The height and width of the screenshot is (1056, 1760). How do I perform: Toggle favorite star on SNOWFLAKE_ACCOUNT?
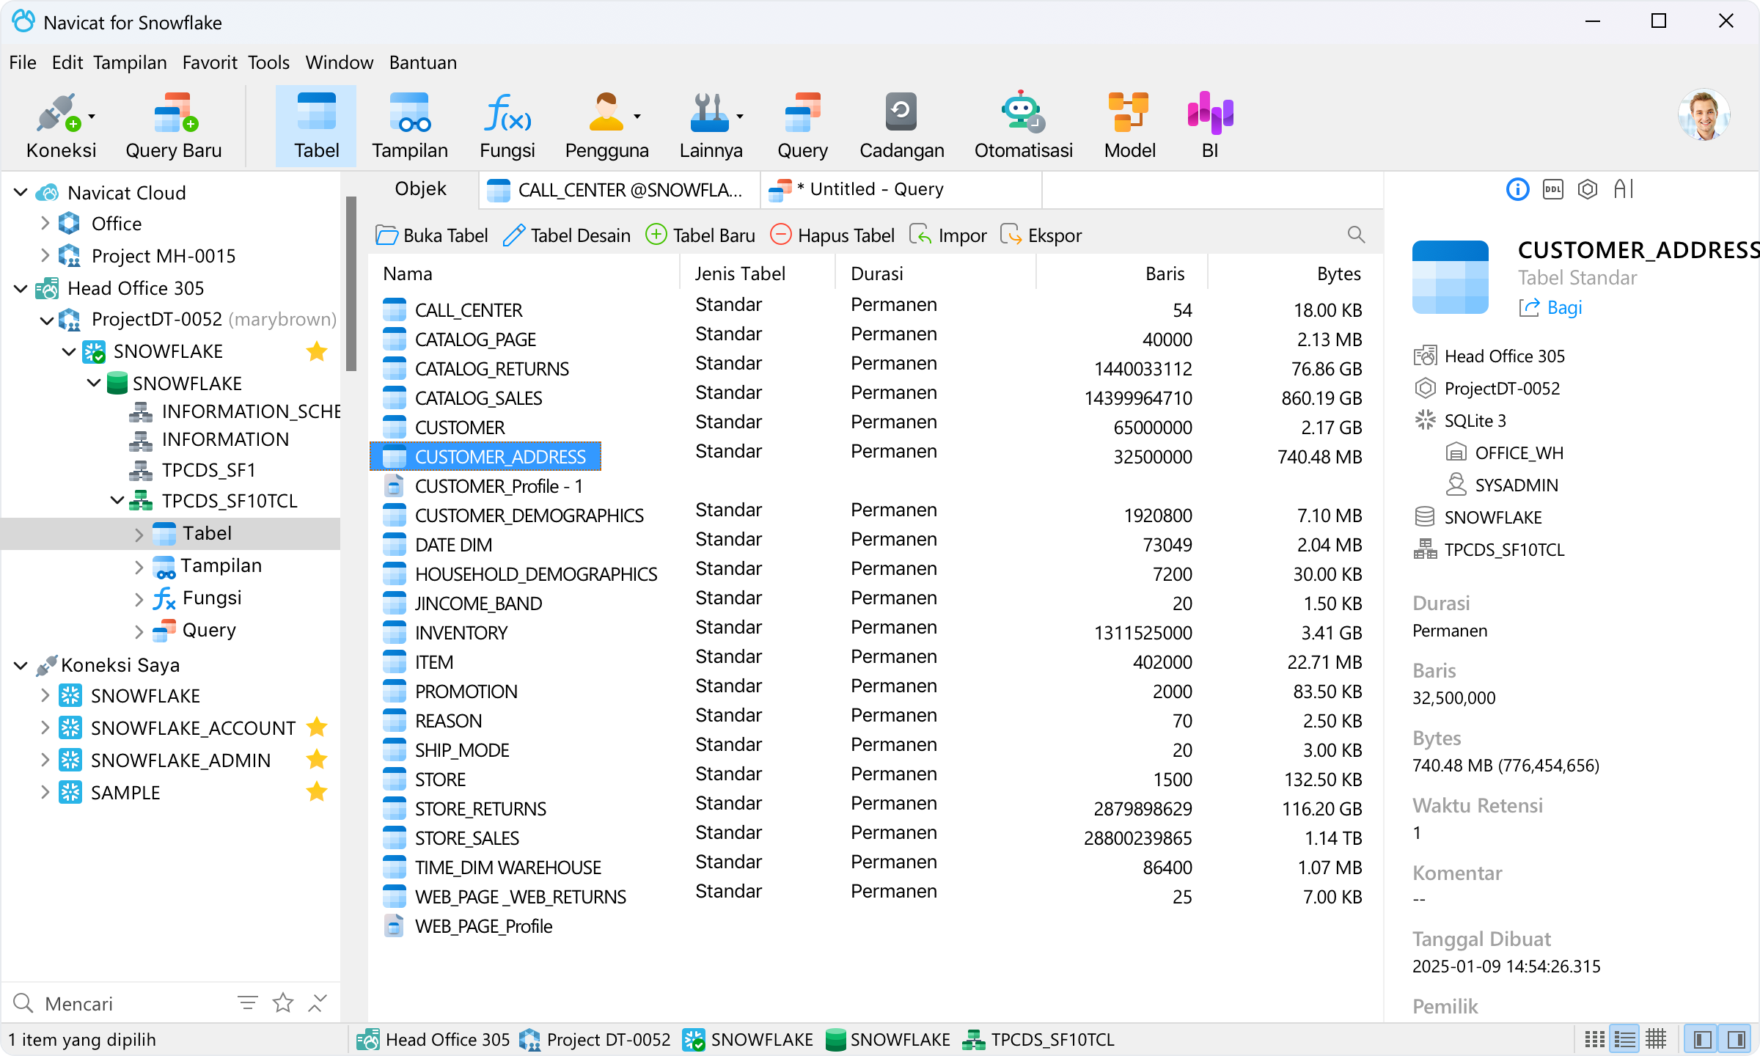(317, 727)
